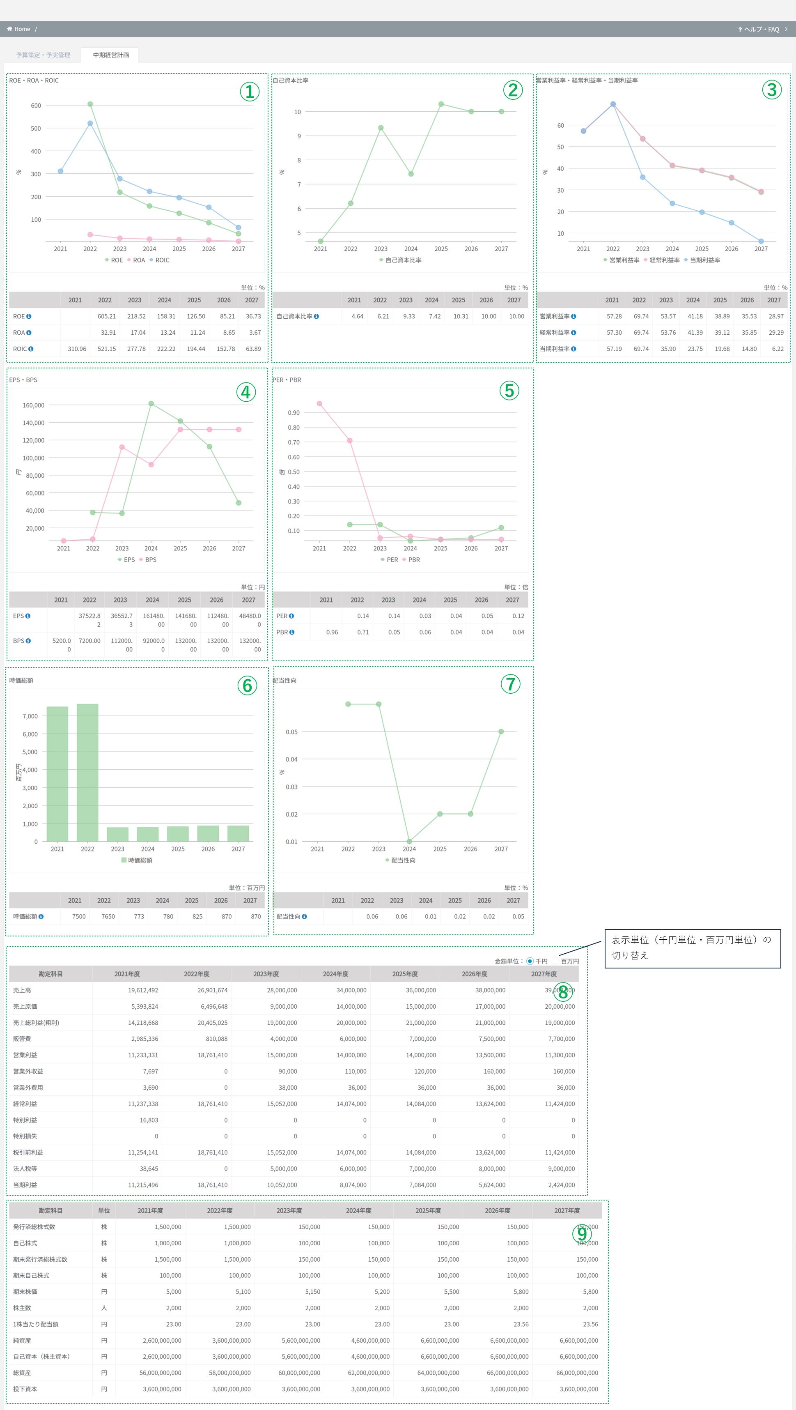Open the info tooltip for 自己資本比率
Screen dimensions: 796x1410
[x=316, y=316]
